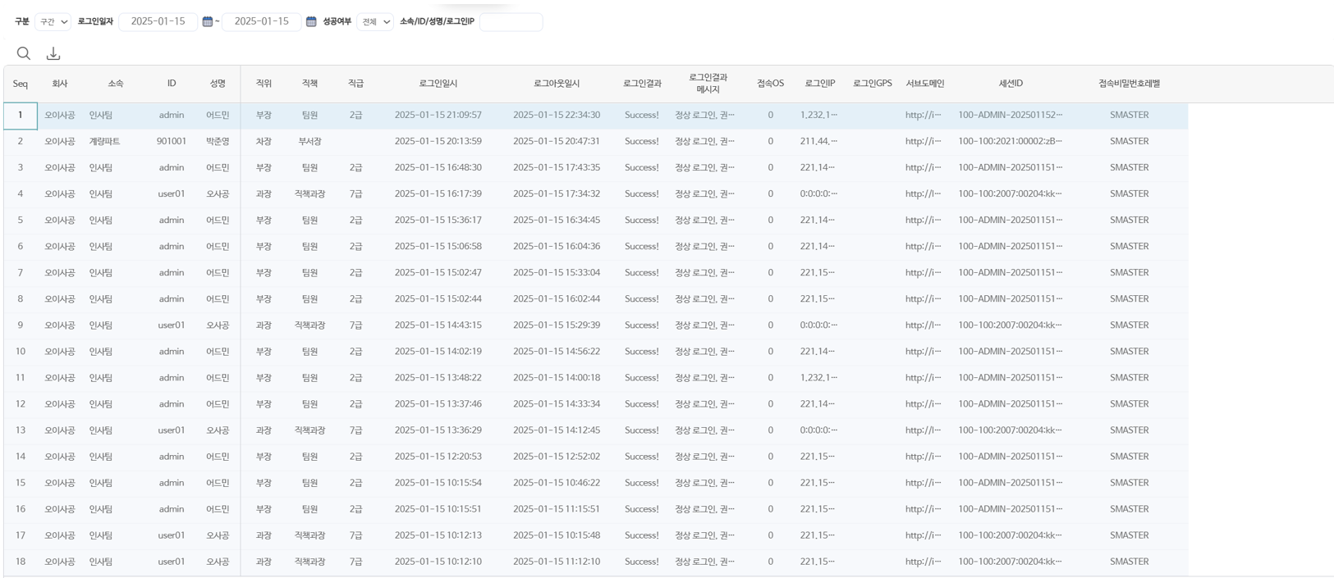
Task: Sort by the 세션ID column header
Action: [1011, 84]
